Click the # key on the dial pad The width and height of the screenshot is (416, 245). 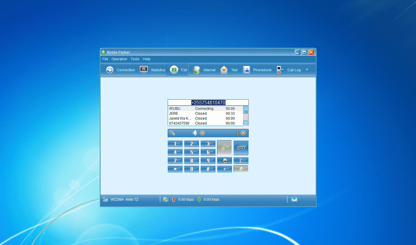(208, 169)
